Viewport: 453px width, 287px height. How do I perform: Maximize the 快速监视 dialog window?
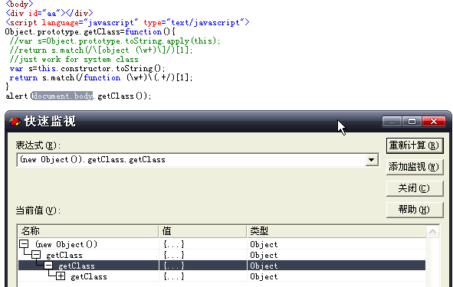click(412, 122)
